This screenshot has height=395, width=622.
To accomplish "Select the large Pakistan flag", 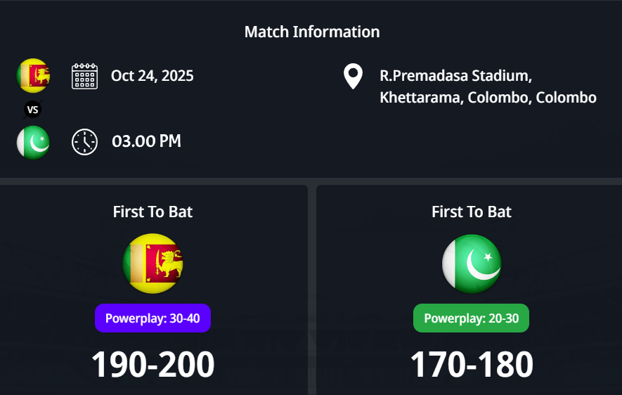I will pos(472,264).
